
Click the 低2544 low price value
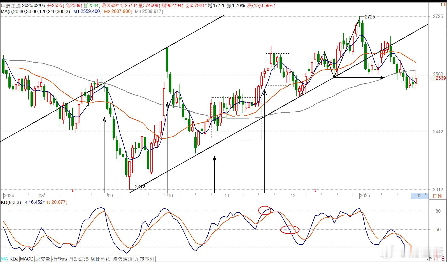[x=92, y=5]
